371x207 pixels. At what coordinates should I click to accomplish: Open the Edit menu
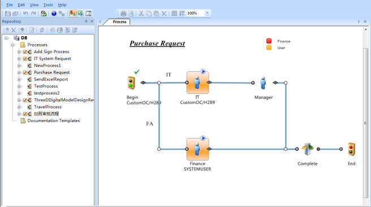tap(21, 5)
